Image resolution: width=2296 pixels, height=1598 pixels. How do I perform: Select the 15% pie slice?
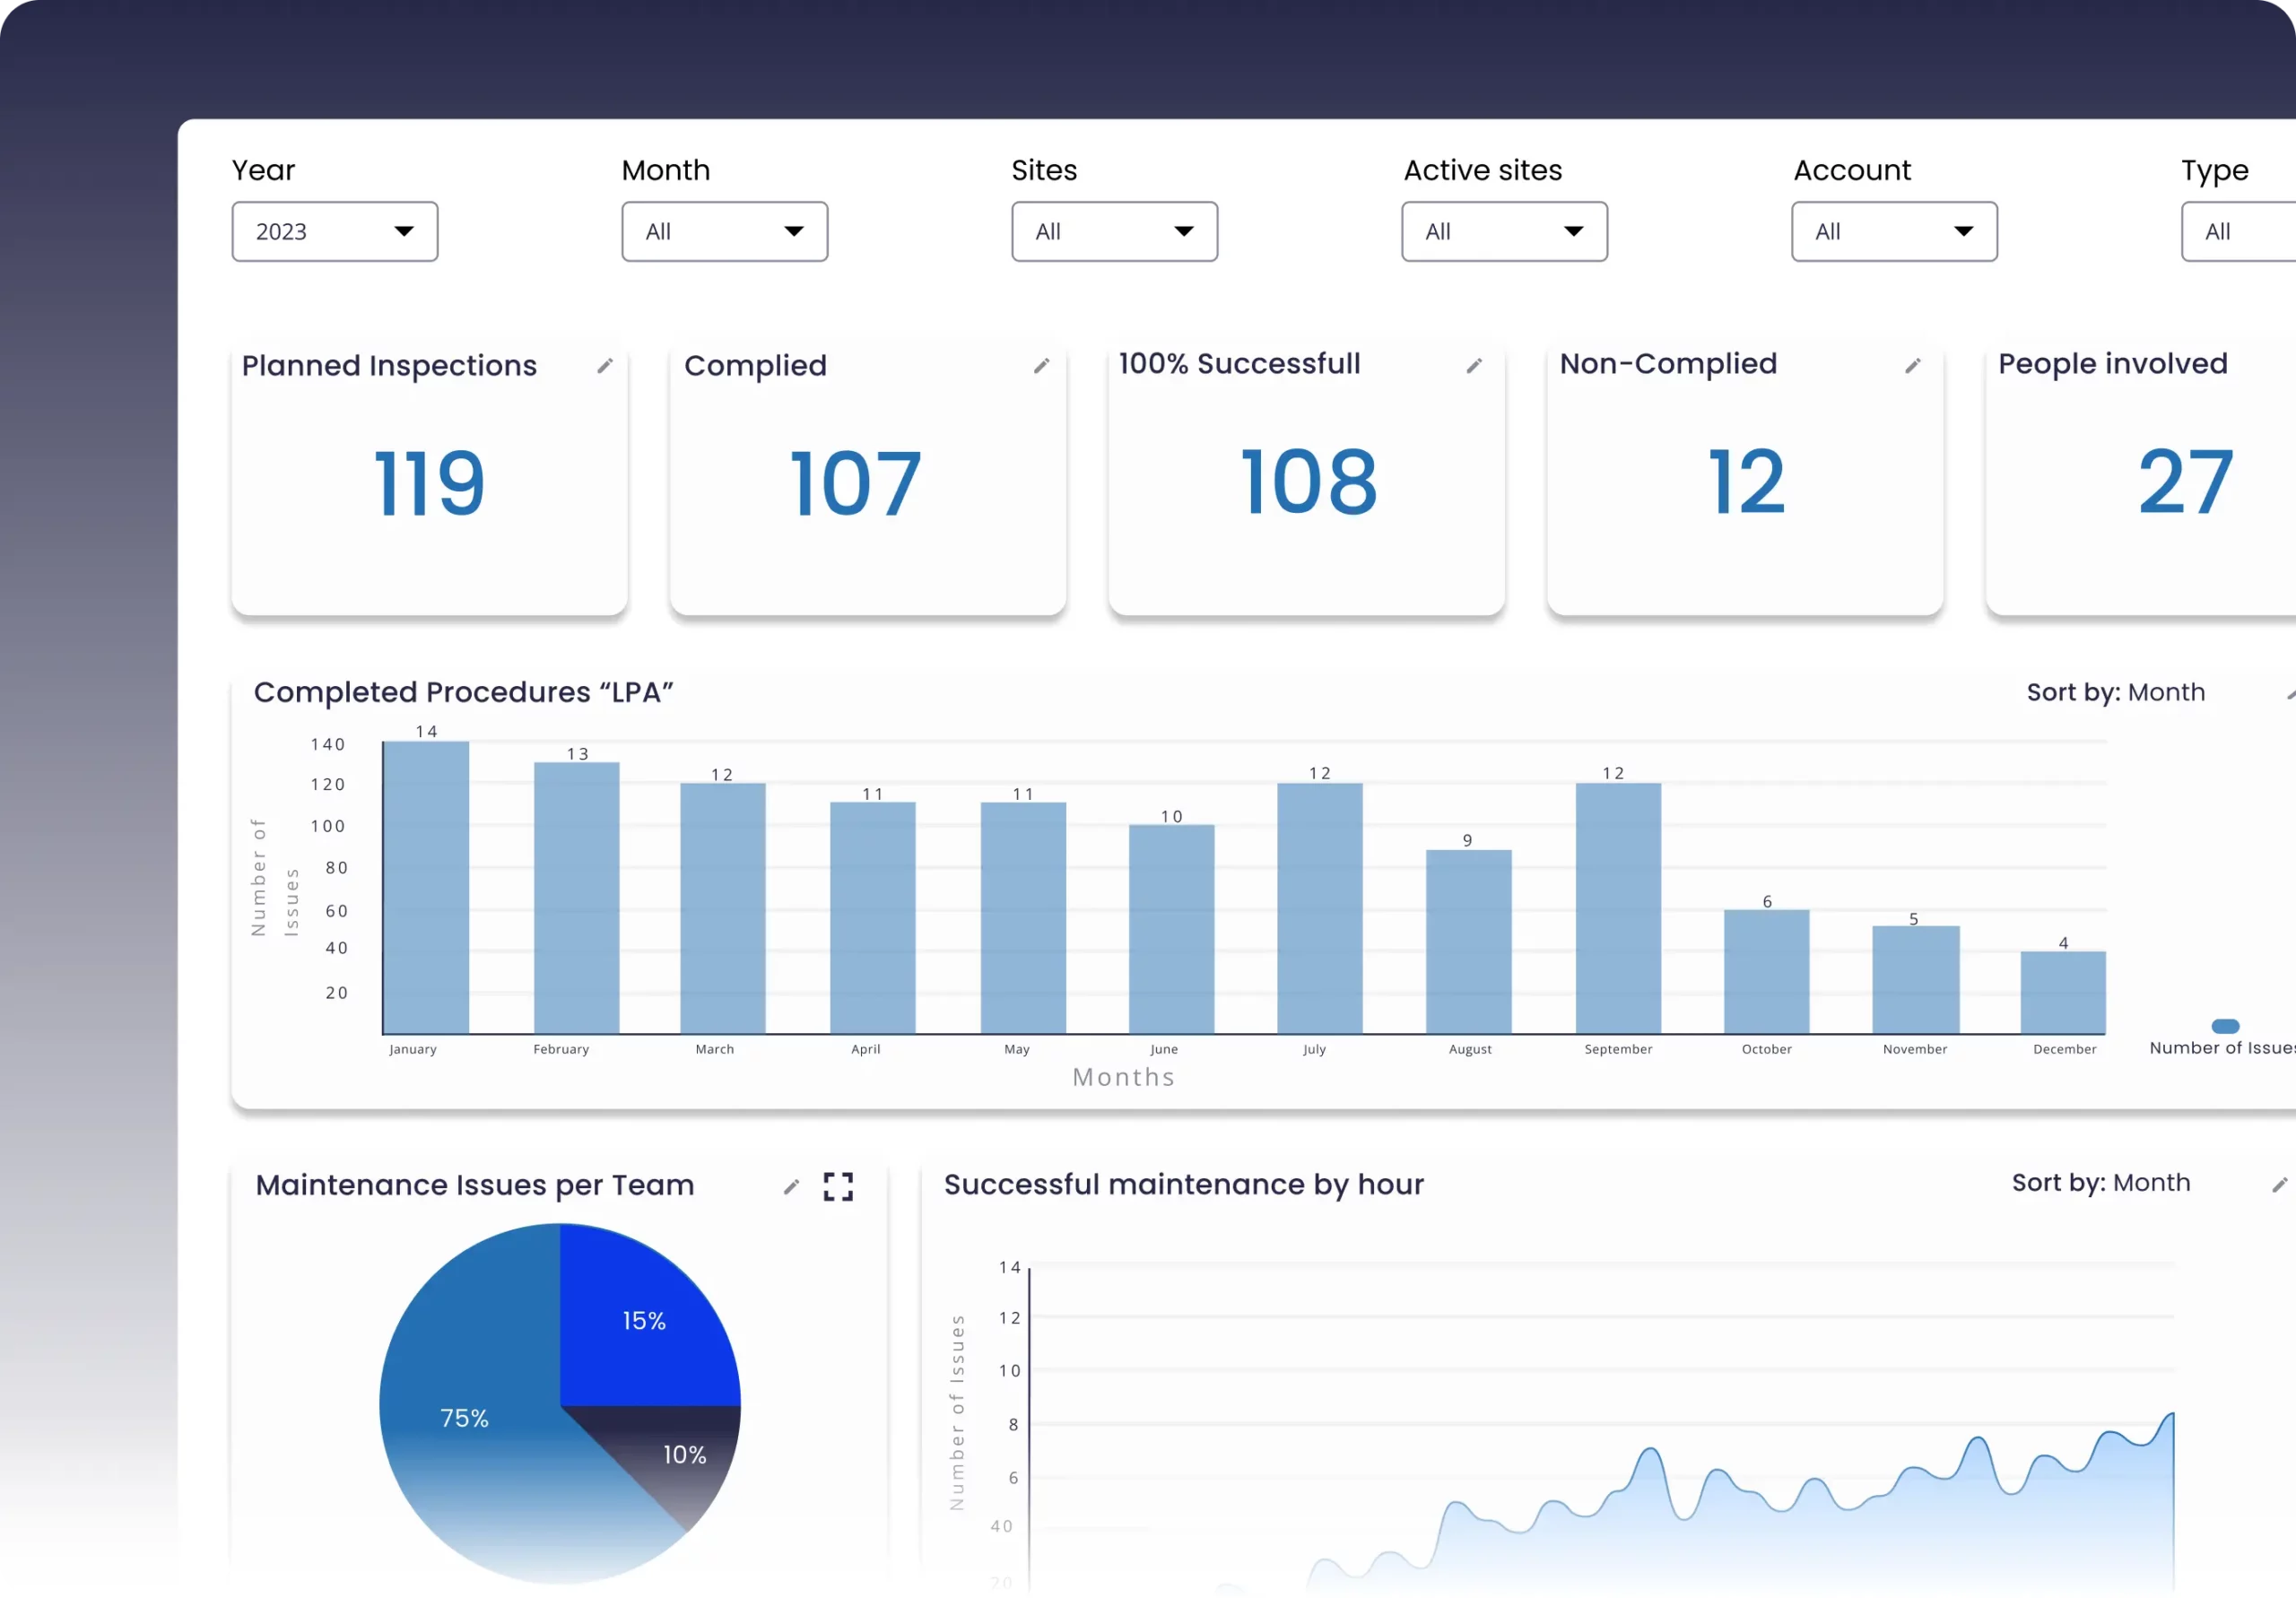point(644,1321)
